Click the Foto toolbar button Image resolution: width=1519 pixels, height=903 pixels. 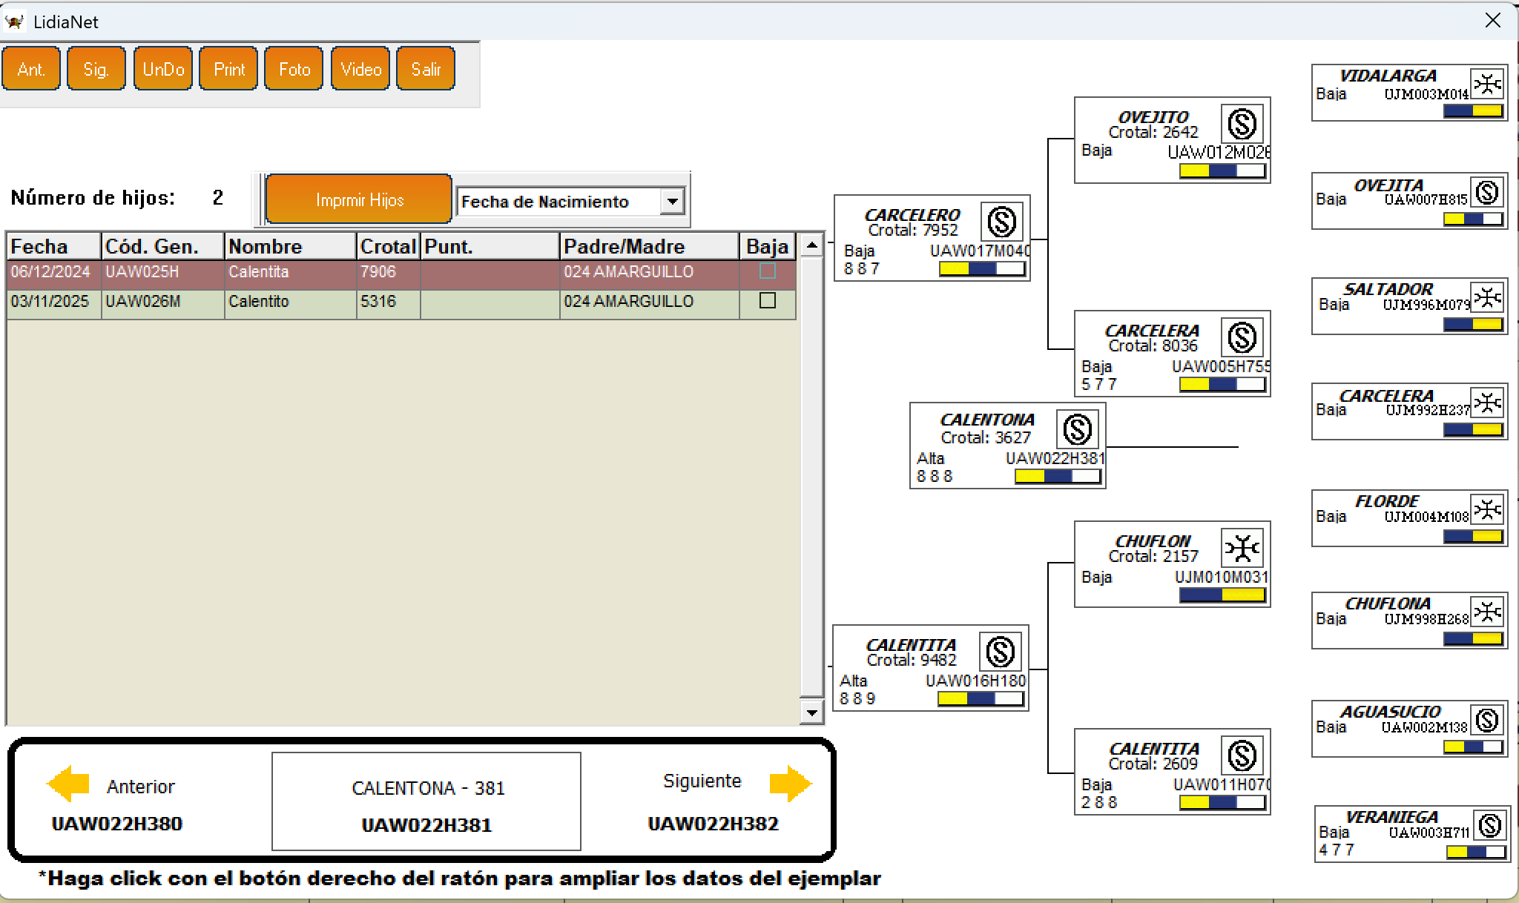point(294,69)
